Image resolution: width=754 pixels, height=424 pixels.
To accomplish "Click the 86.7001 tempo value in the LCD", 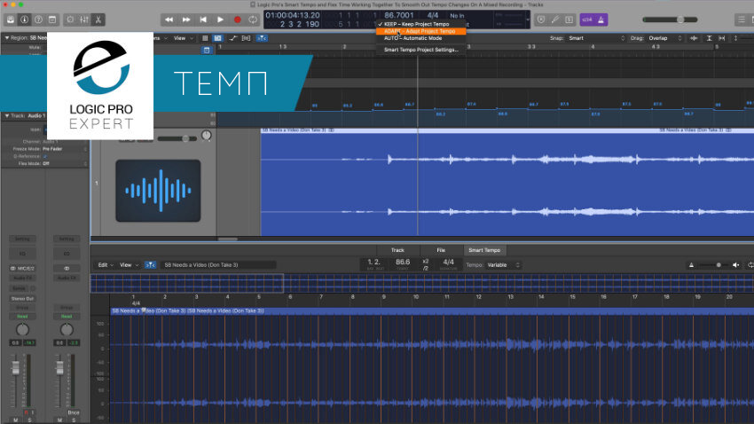I will click(398, 15).
